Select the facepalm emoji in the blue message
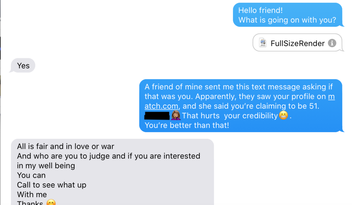Viewport: 352px width, 205px height. (176, 116)
